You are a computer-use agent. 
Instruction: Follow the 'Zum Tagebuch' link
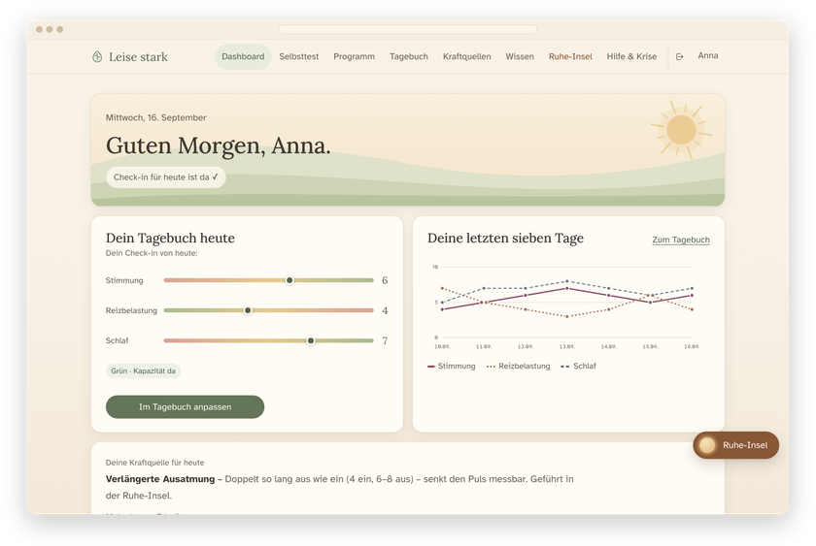click(681, 240)
